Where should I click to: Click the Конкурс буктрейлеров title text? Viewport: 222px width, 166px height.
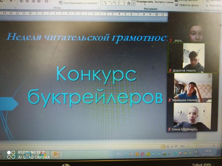(95, 86)
